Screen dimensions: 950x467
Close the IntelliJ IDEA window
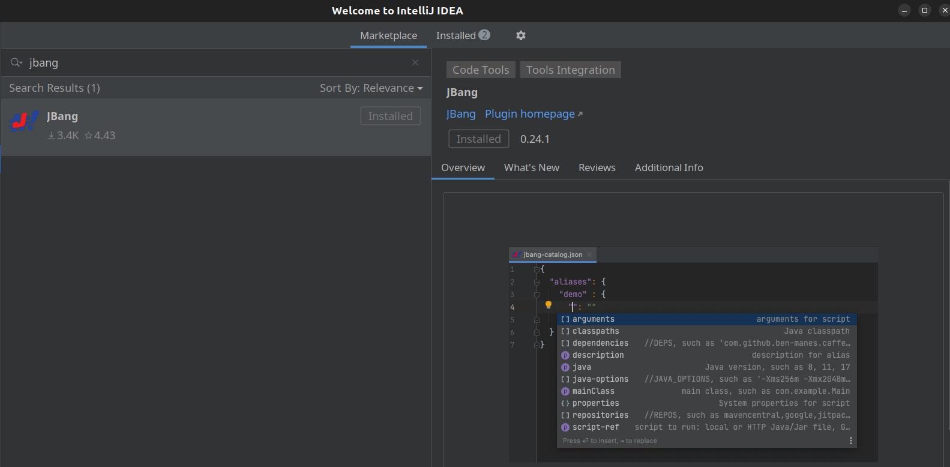945,10
